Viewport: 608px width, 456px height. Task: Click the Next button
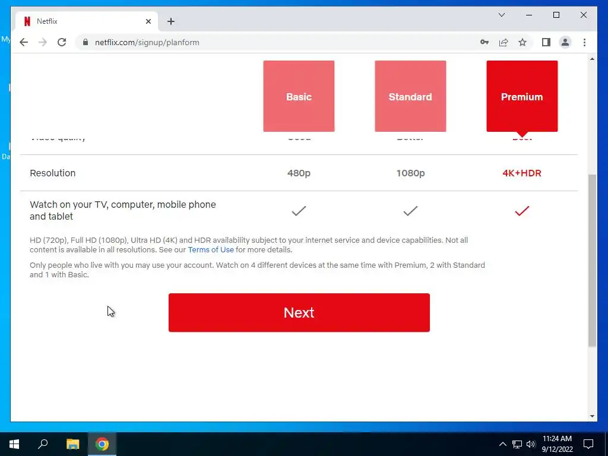[299, 312]
